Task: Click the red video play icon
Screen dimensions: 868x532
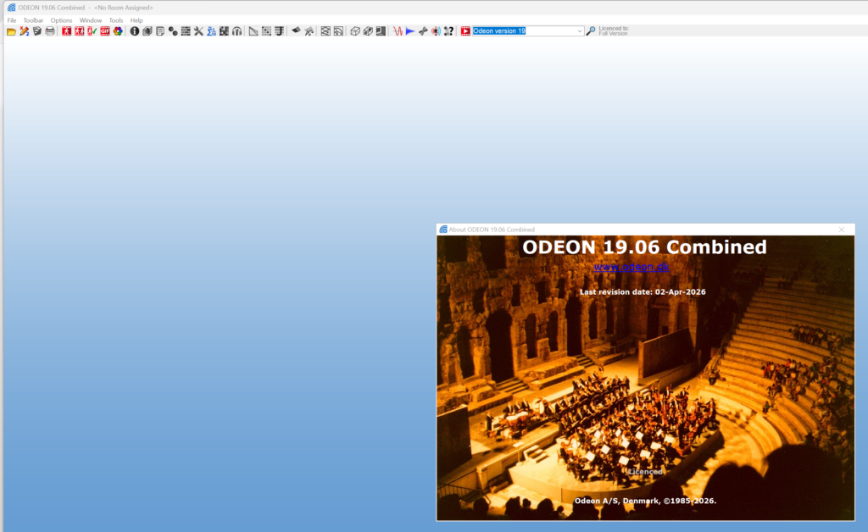Action: coord(465,31)
